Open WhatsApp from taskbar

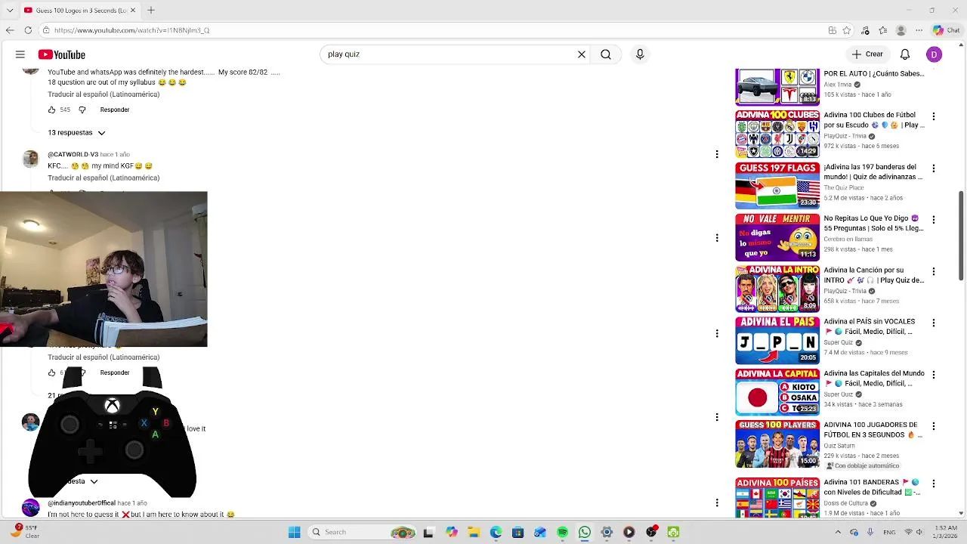[x=584, y=532]
